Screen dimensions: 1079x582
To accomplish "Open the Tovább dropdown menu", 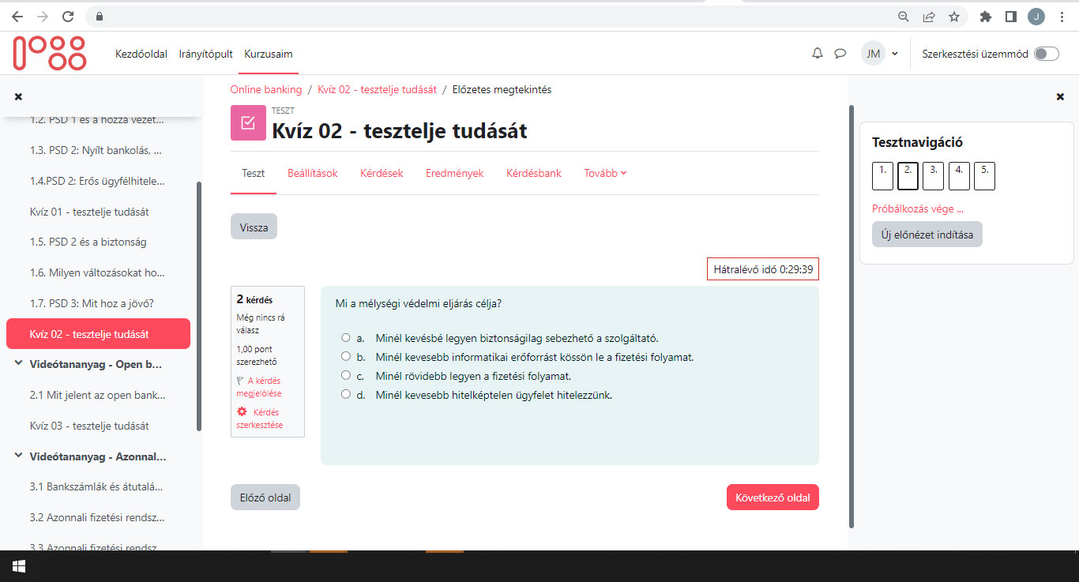I will coord(604,172).
